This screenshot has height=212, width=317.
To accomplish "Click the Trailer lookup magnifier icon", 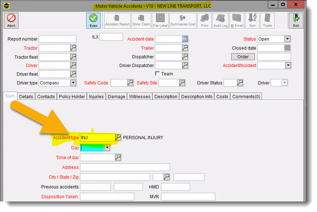I will coord(185,48).
